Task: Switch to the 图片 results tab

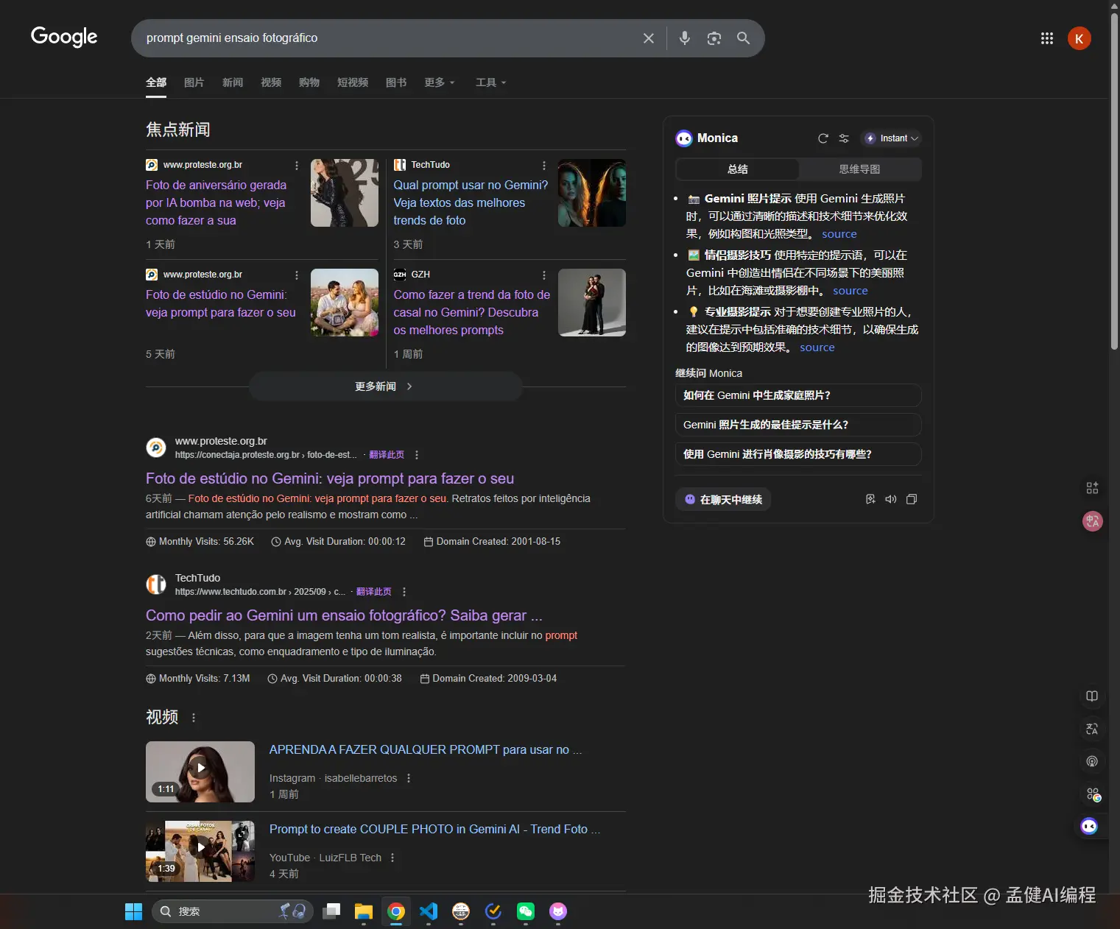Action: click(194, 82)
